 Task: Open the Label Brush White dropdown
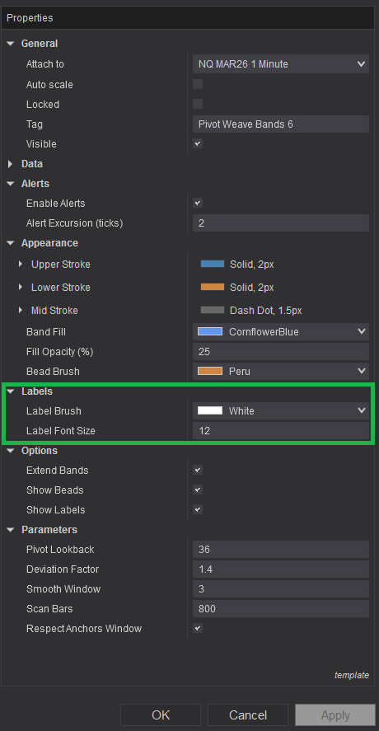coord(281,410)
